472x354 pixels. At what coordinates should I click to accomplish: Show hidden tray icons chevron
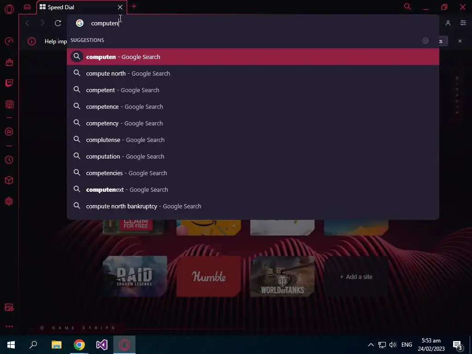coord(371,345)
